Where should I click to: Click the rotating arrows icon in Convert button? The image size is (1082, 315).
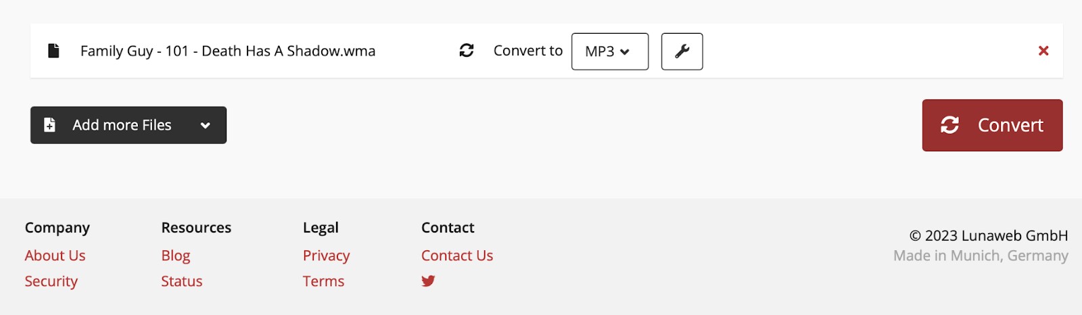click(x=949, y=125)
